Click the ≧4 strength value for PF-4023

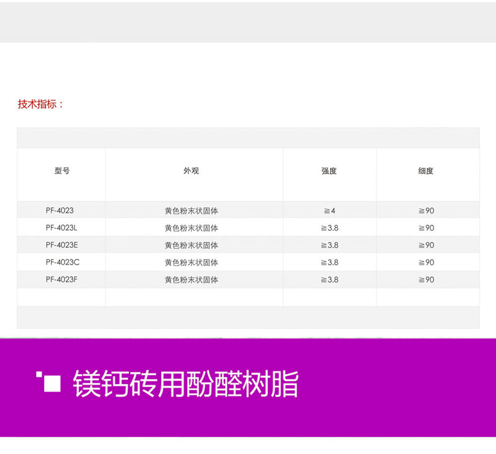click(329, 211)
